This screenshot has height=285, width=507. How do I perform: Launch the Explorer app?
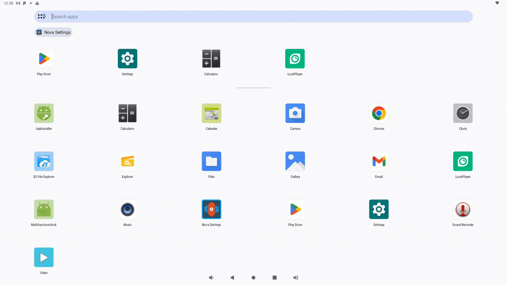(x=128, y=161)
